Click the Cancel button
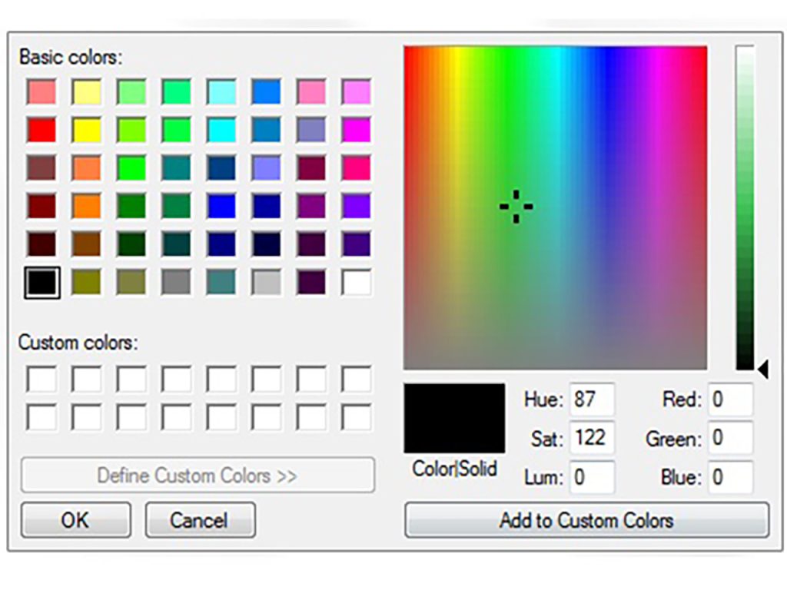Image resolution: width=787 pixels, height=590 pixels. pos(200,521)
